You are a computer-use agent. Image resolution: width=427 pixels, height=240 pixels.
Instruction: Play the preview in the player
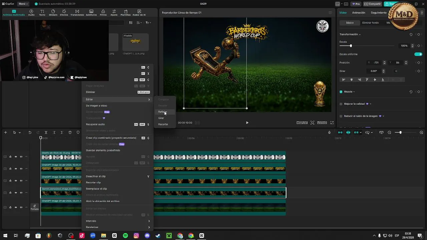tap(247, 123)
